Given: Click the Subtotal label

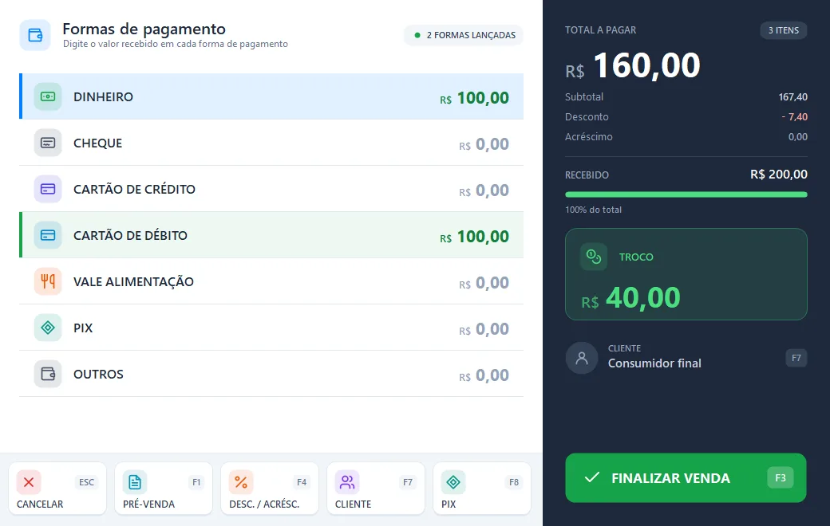Looking at the screenshot, I should [x=584, y=97].
